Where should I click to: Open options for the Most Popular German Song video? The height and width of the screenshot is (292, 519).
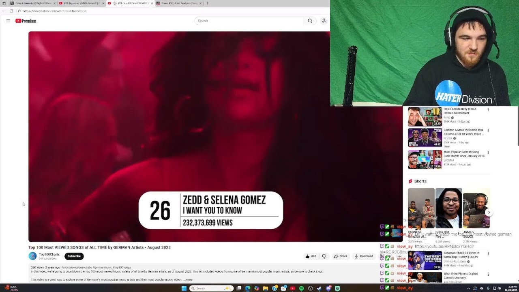tap(488, 152)
